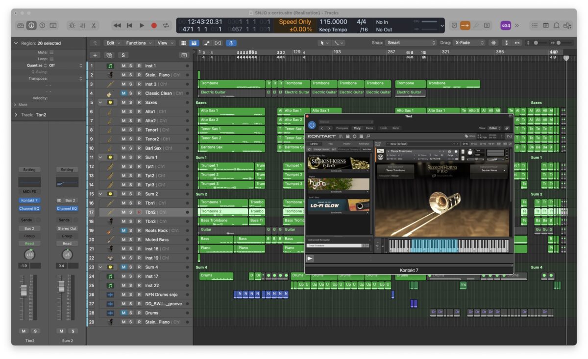Select the Session Horns Pro library thumbnail

click(x=339, y=164)
